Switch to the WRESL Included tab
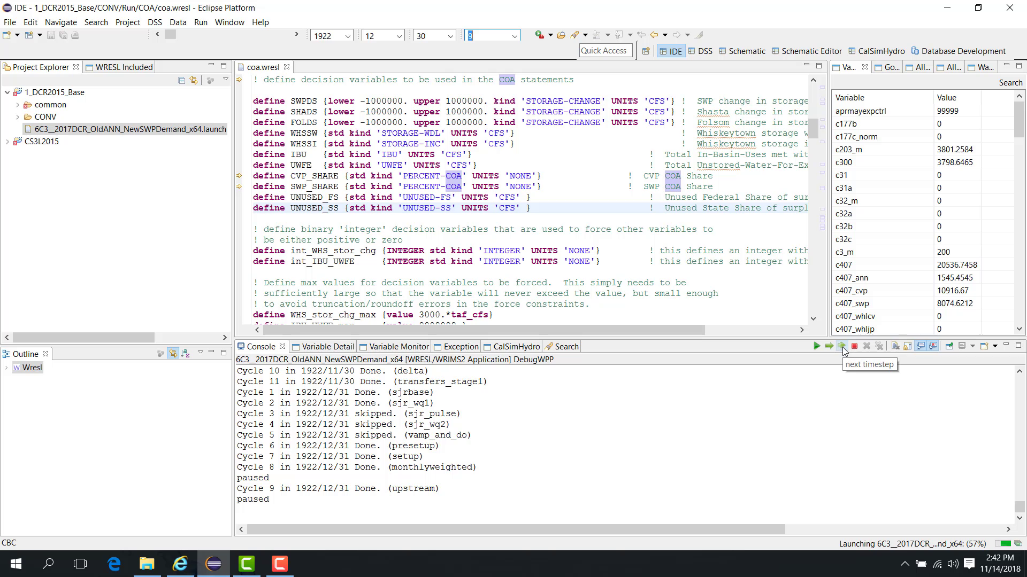The height and width of the screenshot is (577, 1027). pyautogui.click(x=119, y=67)
